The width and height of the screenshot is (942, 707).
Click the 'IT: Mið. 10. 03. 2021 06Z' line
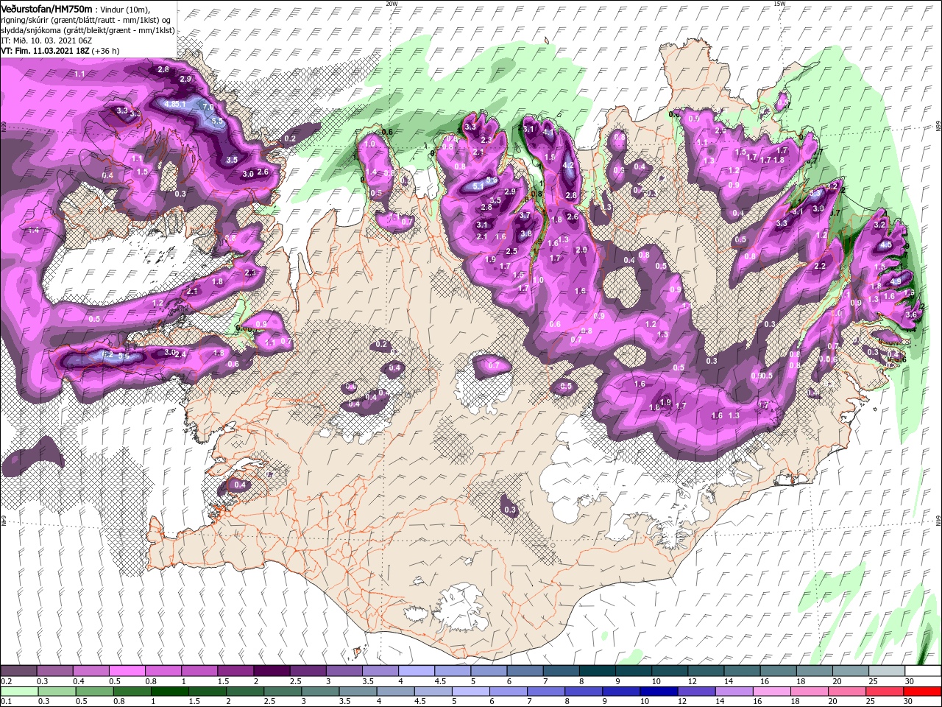[x=46, y=41]
